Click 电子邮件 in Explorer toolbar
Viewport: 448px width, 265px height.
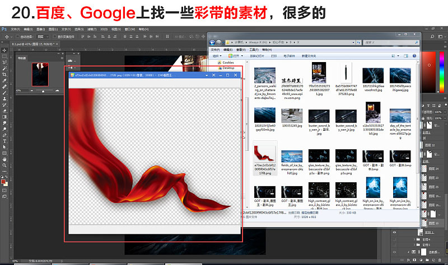(x=289, y=56)
